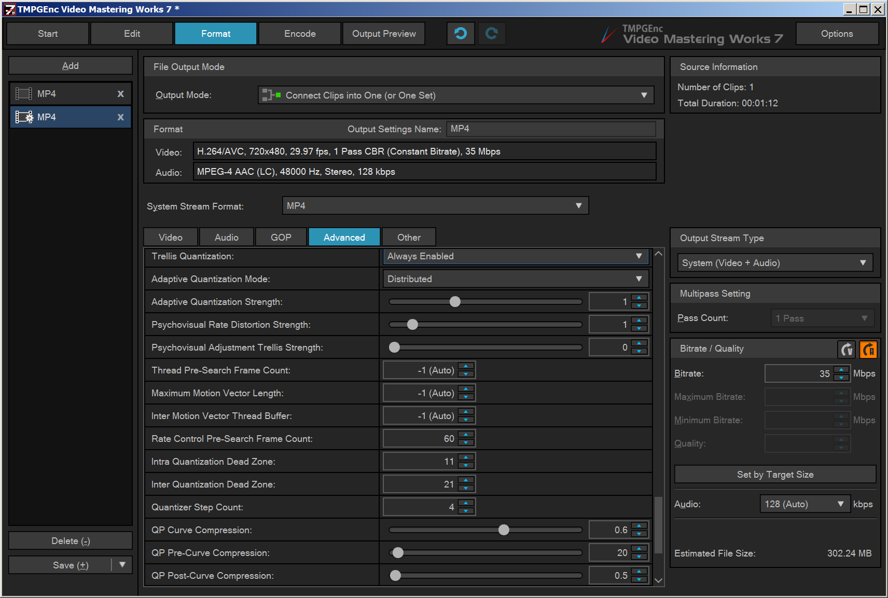Screen dimensions: 888x598
Task: Click the QP Curve Compression slider handle
Action: tap(504, 530)
